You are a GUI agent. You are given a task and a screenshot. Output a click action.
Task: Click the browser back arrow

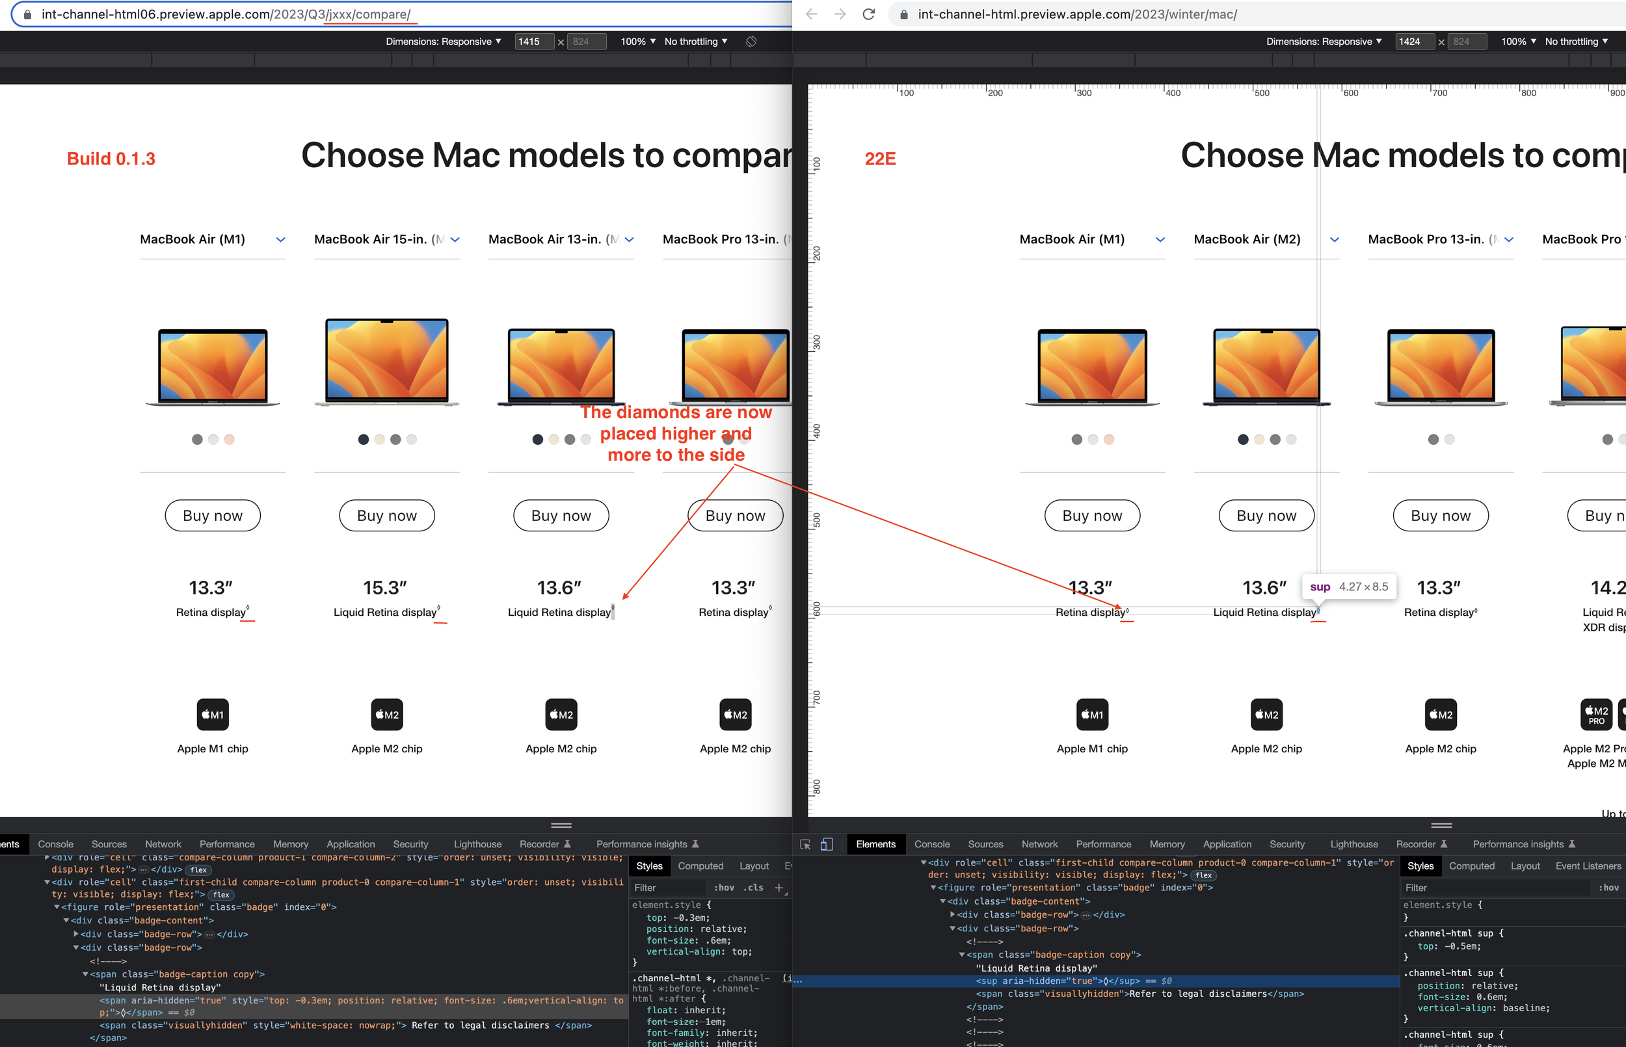click(811, 14)
